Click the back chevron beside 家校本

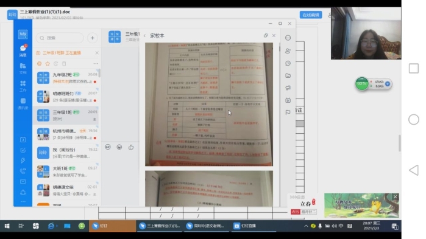(144, 36)
